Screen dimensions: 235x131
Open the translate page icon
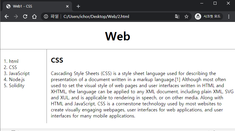(x=177, y=16)
